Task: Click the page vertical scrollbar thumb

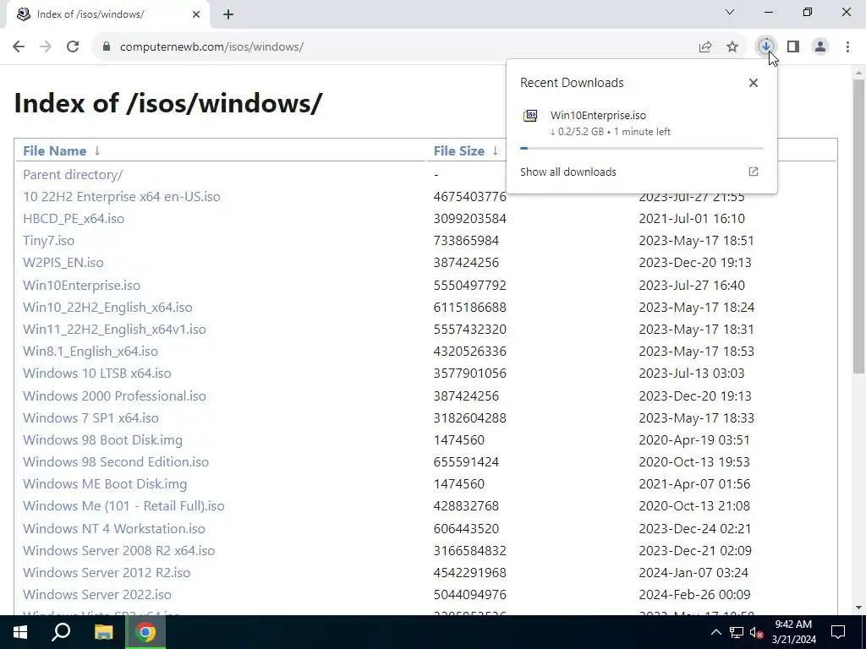Action: [859, 226]
